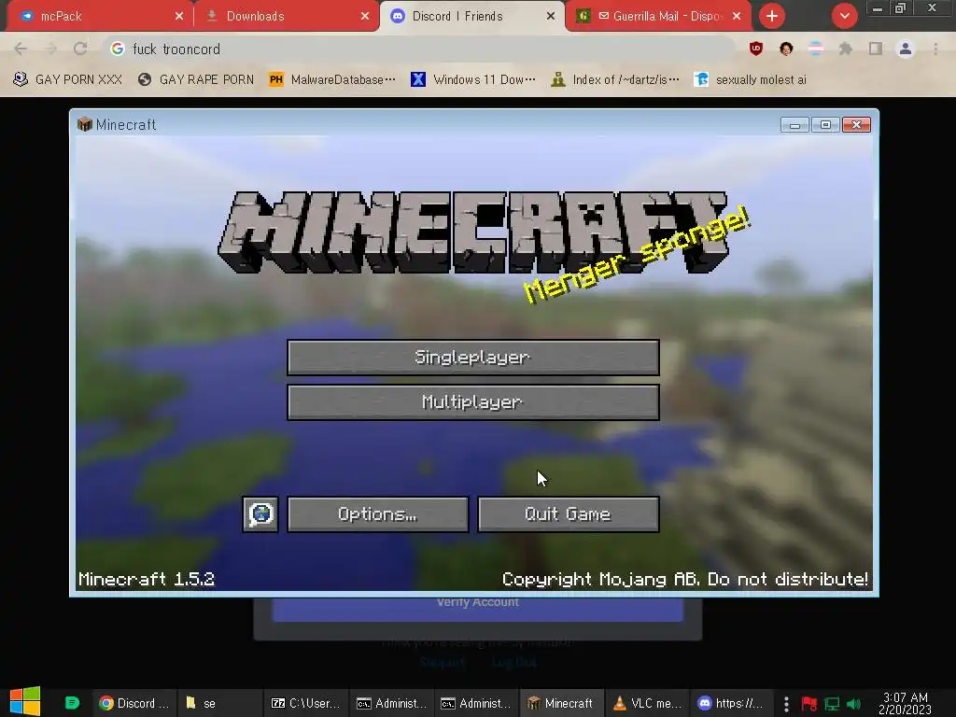Close the Minecraft window
The height and width of the screenshot is (717, 956).
pos(857,125)
